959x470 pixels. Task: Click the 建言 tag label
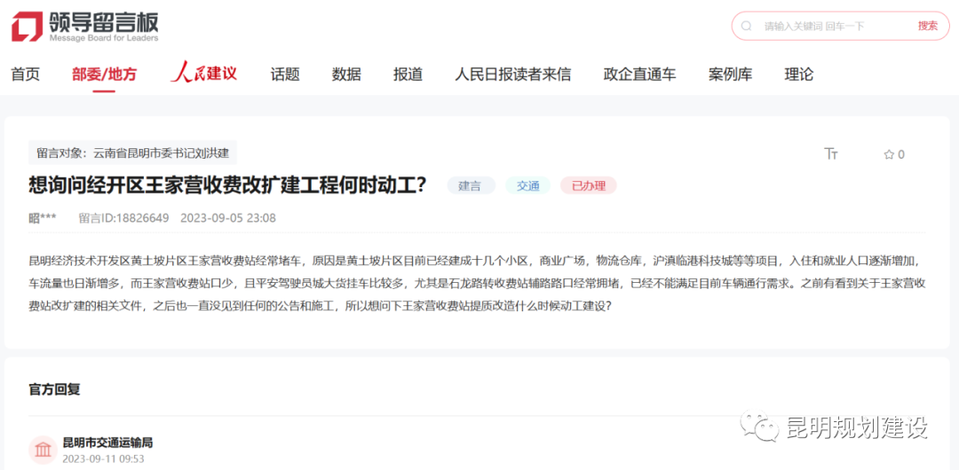pos(470,186)
